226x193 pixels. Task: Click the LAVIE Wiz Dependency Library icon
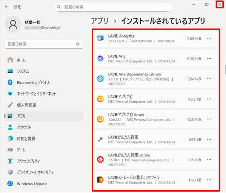click(100, 79)
